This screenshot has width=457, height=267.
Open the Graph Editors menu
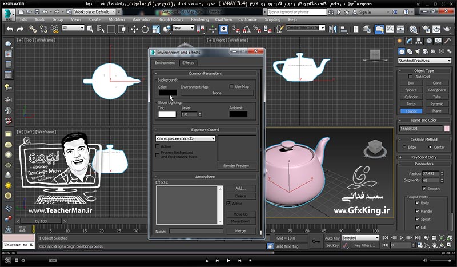point(171,19)
